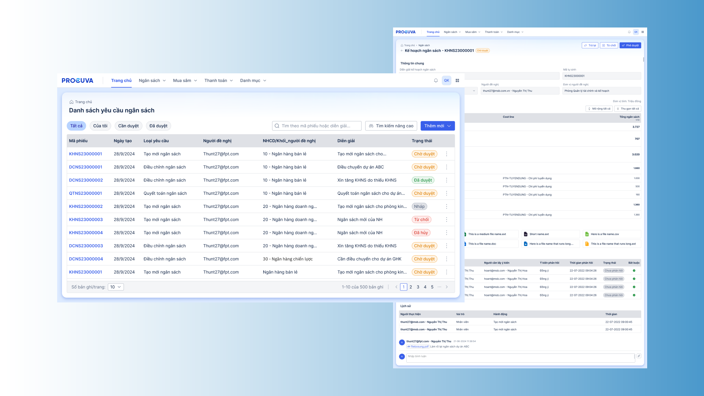The width and height of the screenshot is (704, 396).
Task: Expand Thanh toán menu in the detail window
Action: point(494,32)
